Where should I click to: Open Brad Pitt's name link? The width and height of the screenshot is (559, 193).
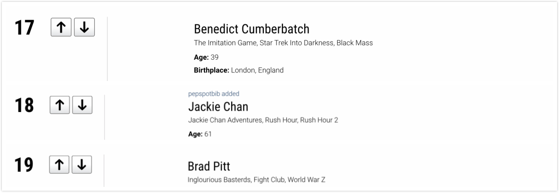(209, 167)
